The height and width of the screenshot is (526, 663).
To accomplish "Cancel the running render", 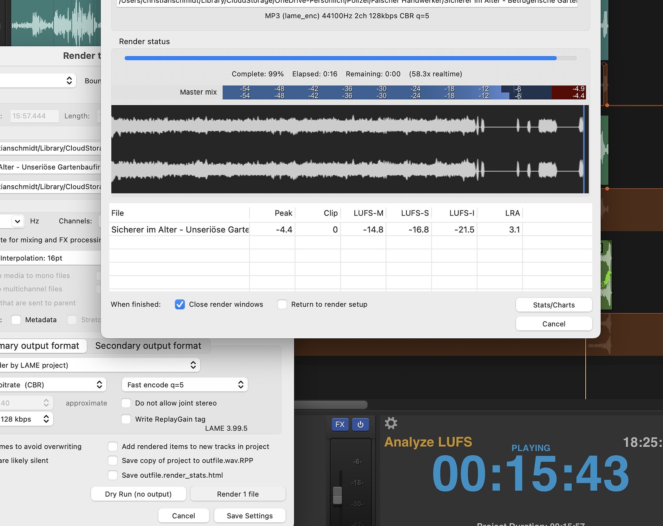I will 554,324.
